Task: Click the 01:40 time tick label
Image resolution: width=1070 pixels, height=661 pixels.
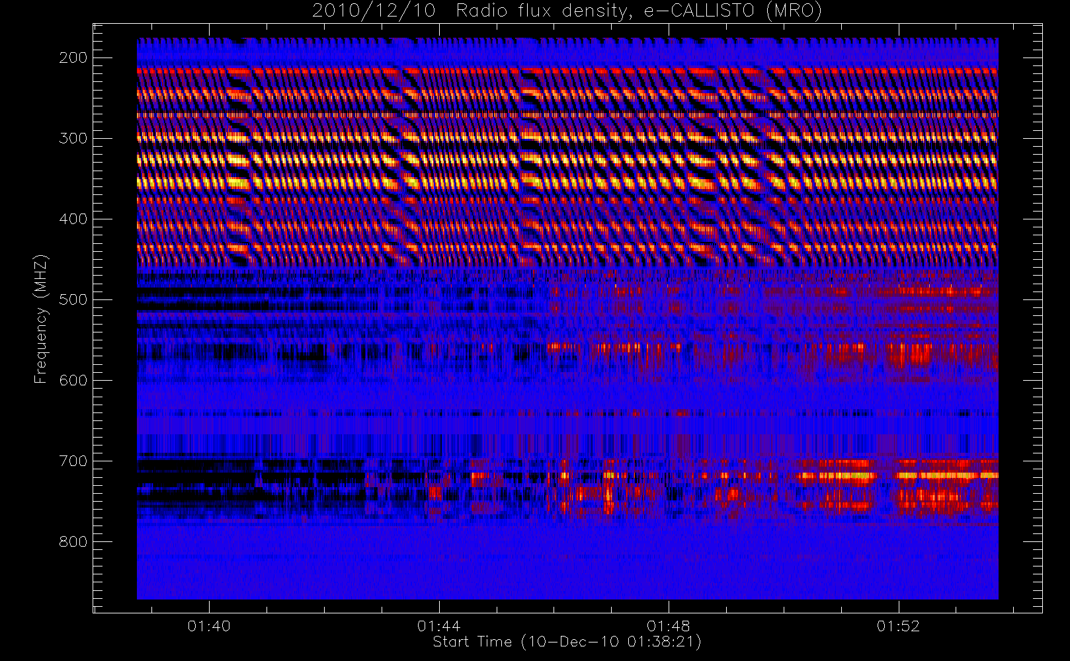Action: click(x=209, y=626)
